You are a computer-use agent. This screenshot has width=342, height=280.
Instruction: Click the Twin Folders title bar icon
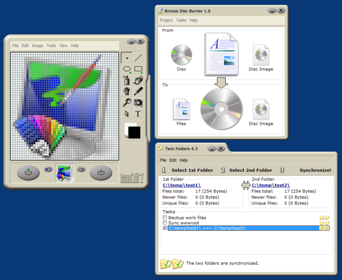(x=160, y=148)
